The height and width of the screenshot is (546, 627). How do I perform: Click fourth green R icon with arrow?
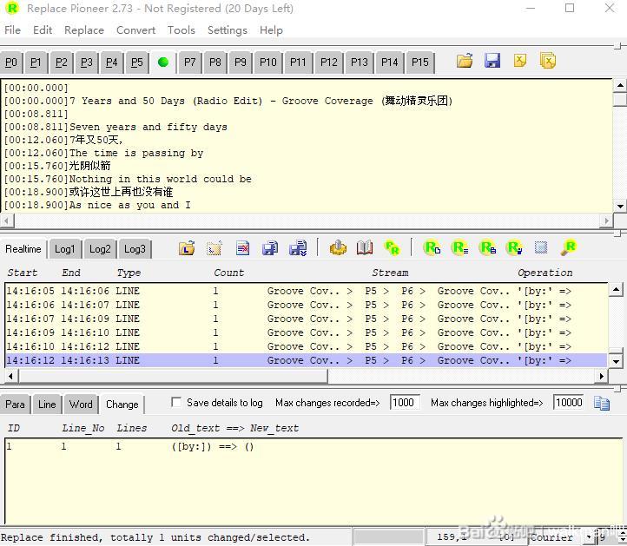pyautogui.click(x=514, y=248)
